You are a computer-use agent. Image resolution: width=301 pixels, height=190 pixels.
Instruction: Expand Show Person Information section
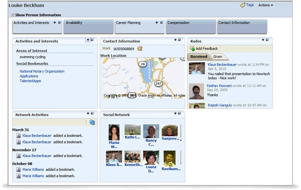coord(13,15)
